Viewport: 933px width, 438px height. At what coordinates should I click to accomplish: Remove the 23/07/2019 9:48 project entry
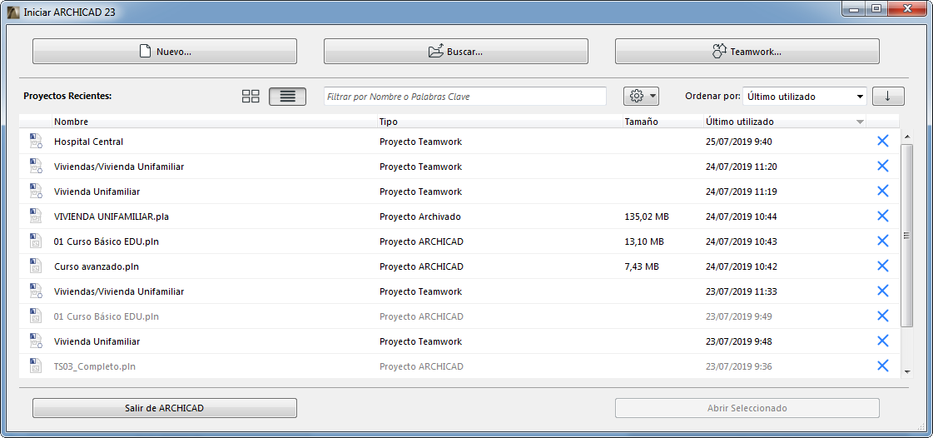tap(882, 341)
